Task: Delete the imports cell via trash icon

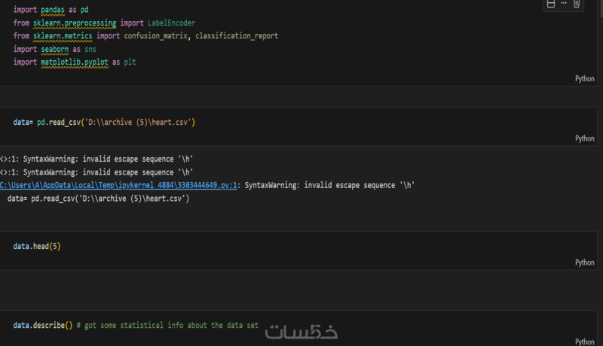Action: [x=577, y=4]
